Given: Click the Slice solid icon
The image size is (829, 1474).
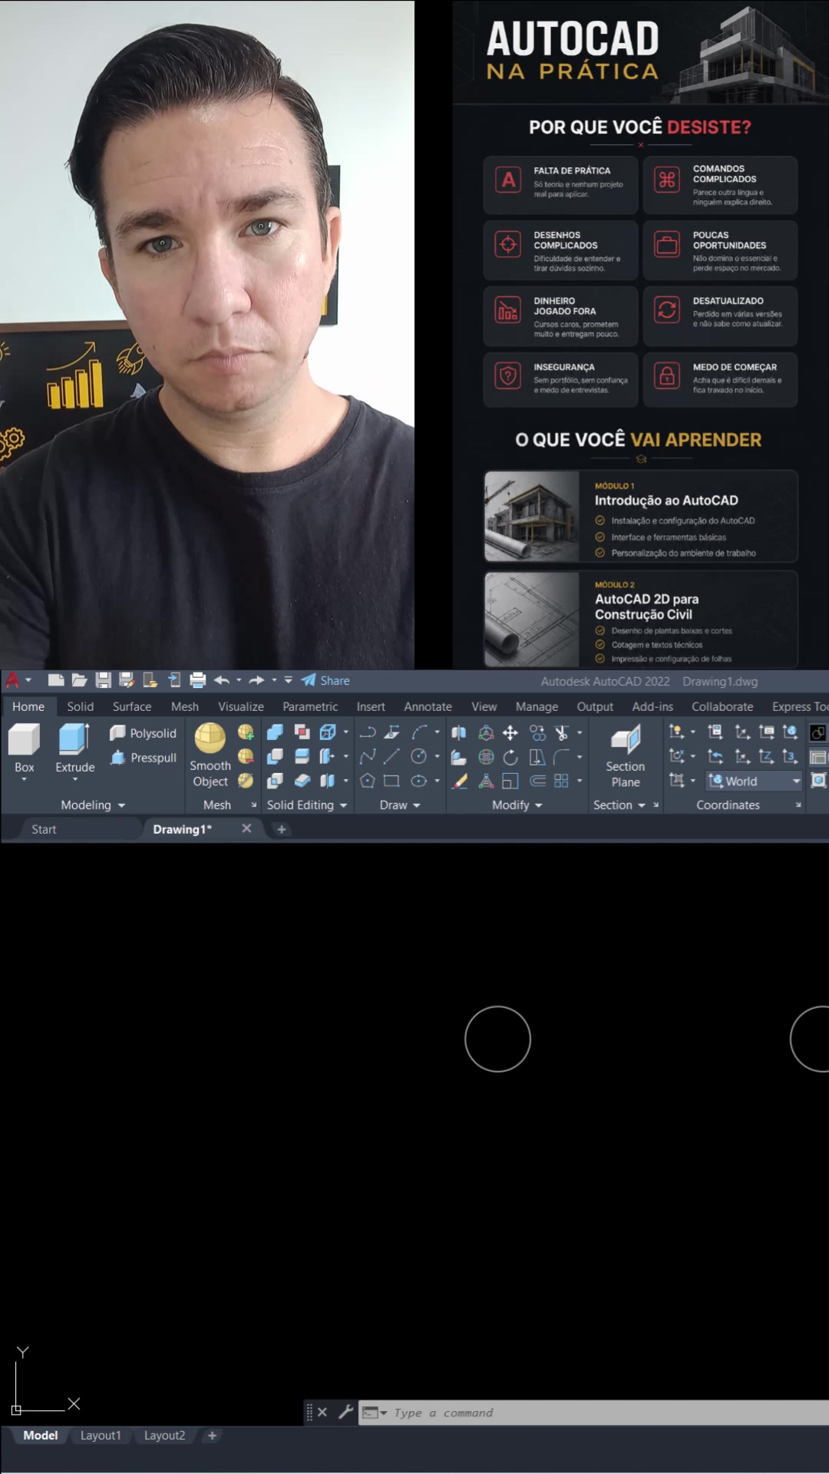Looking at the screenshot, I should 302,756.
